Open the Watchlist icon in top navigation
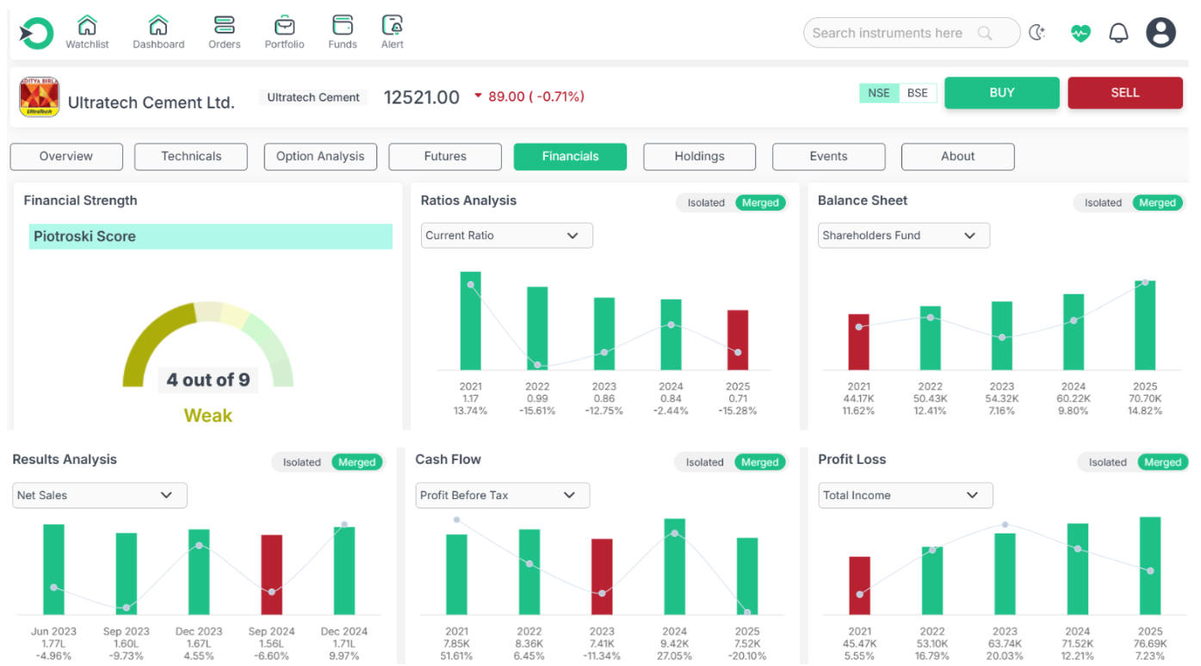Screen dimensions: 1201x666 click(87, 26)
